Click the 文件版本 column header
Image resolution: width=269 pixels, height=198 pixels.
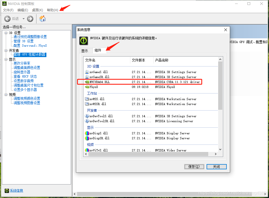click(x=142, y=60)
